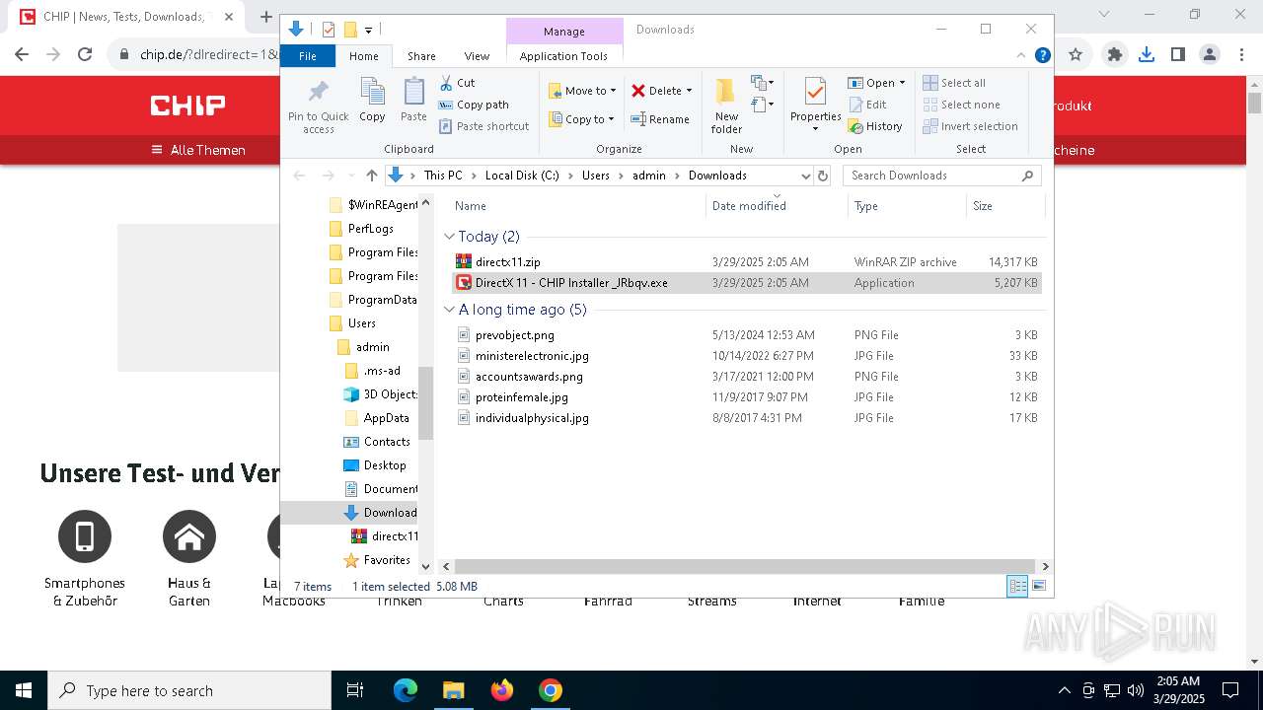Open Microsoft Edge from the taskbar
Viewport: 1263px width, 710px height.
coord(406,690)
